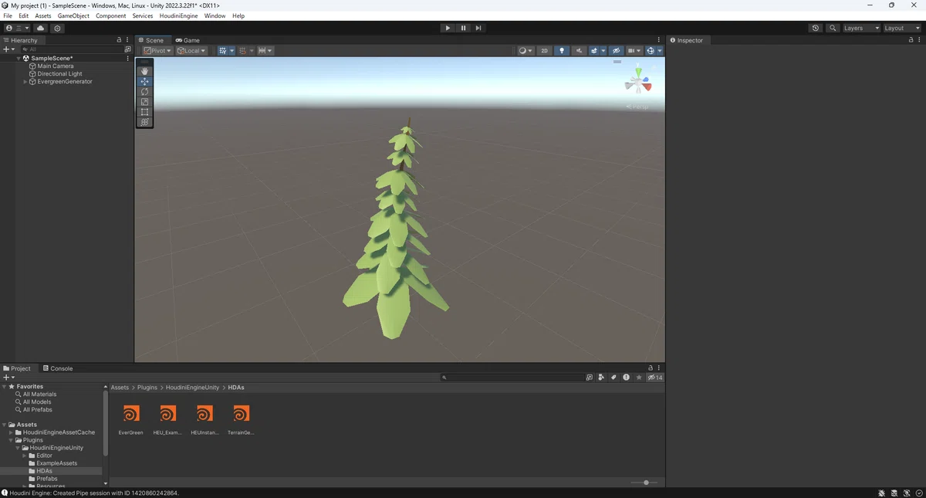926x498 pixels.
Task: Toggle scene audio
Action: [x=579, y=50]
